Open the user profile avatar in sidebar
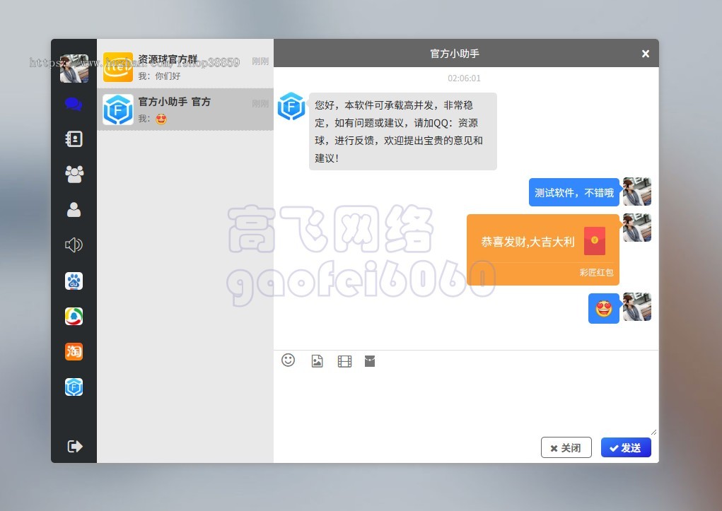722x511 pixels. click(74, 69)
